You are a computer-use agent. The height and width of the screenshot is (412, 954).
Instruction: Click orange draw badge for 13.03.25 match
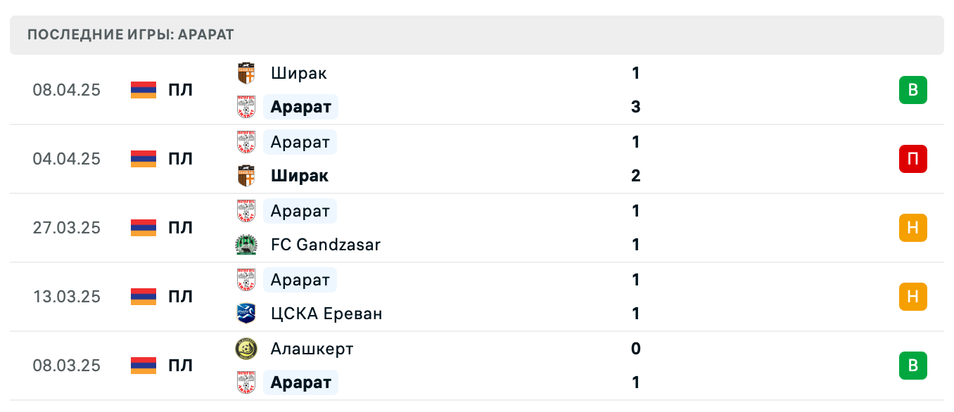[x=912, y=297]
